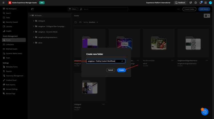This screenshot has height=119, width=214.
Task: Select CitiSignal in the folder tree
Action: pyautogui.click(x=41, y=21)
